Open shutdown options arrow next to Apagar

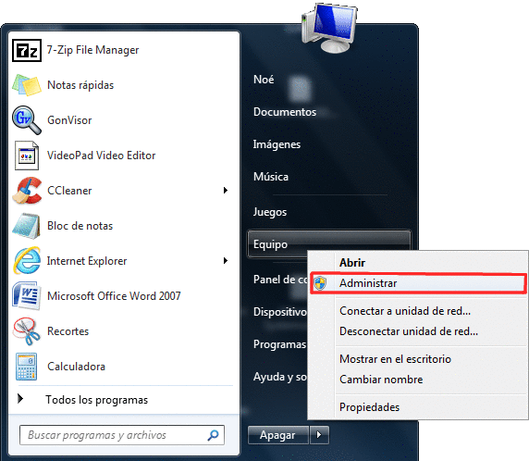click(x=319, y=435)
